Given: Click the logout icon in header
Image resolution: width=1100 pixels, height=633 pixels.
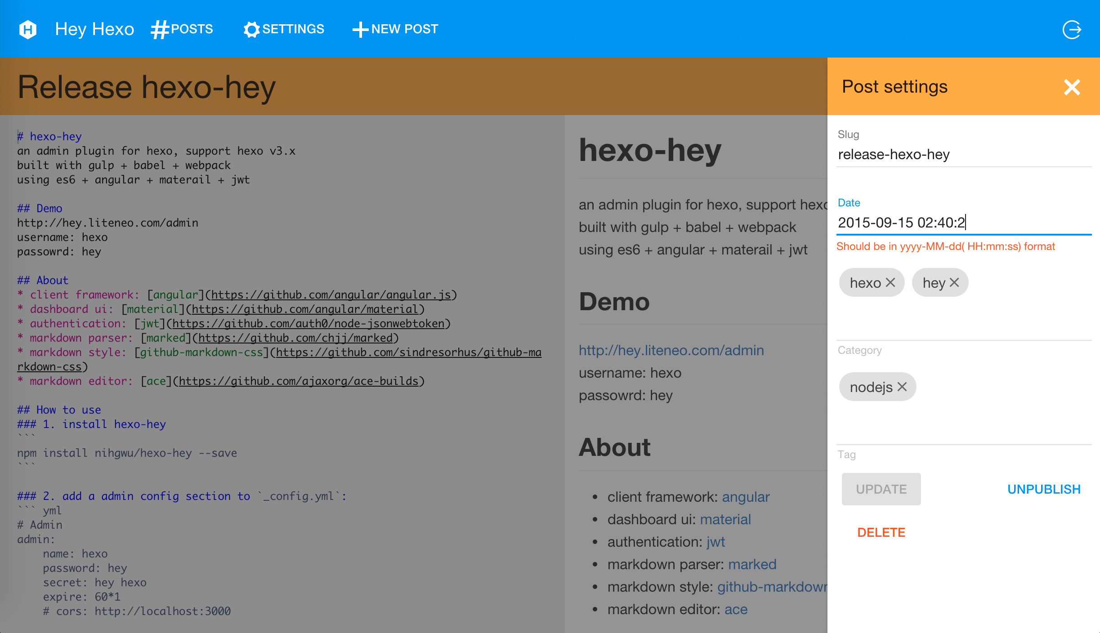Looking at the screenshot, I should point(1072,30).
